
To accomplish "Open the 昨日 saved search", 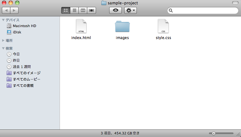I will (16, 60).
